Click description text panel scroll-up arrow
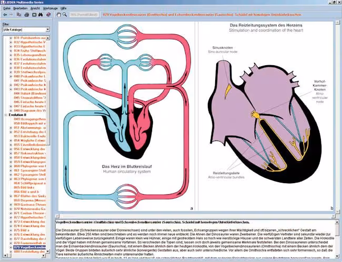The height and width of the screenshot is (262, 342). [x=337, y=222]
